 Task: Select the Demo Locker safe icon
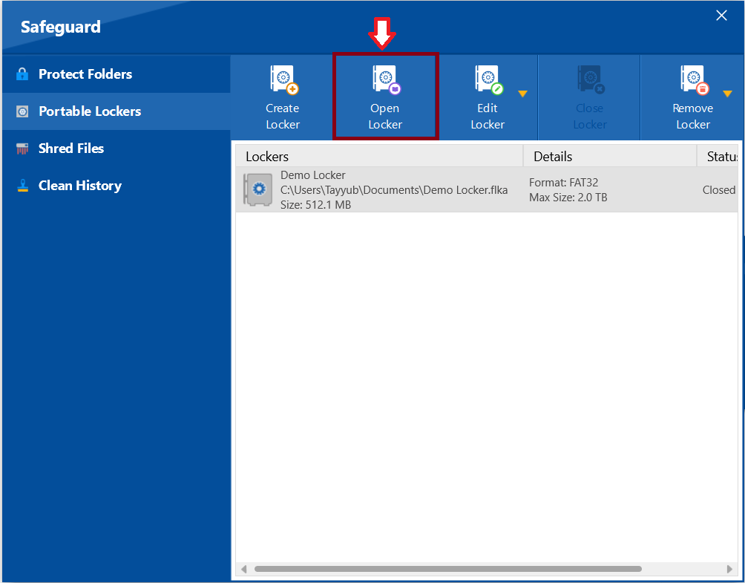[257, 189]
